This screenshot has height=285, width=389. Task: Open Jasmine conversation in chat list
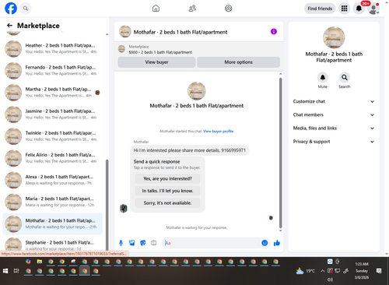[x=52, y=114]
